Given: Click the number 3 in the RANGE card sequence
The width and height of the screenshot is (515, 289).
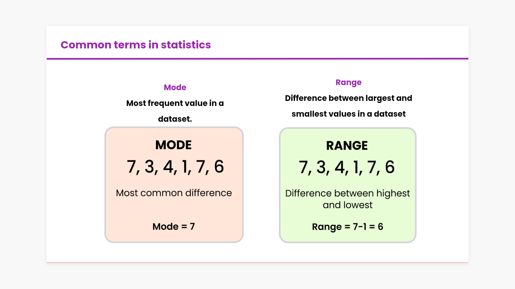Looking at the screenshot, I should pyautogui.click(x=321, y=167).
